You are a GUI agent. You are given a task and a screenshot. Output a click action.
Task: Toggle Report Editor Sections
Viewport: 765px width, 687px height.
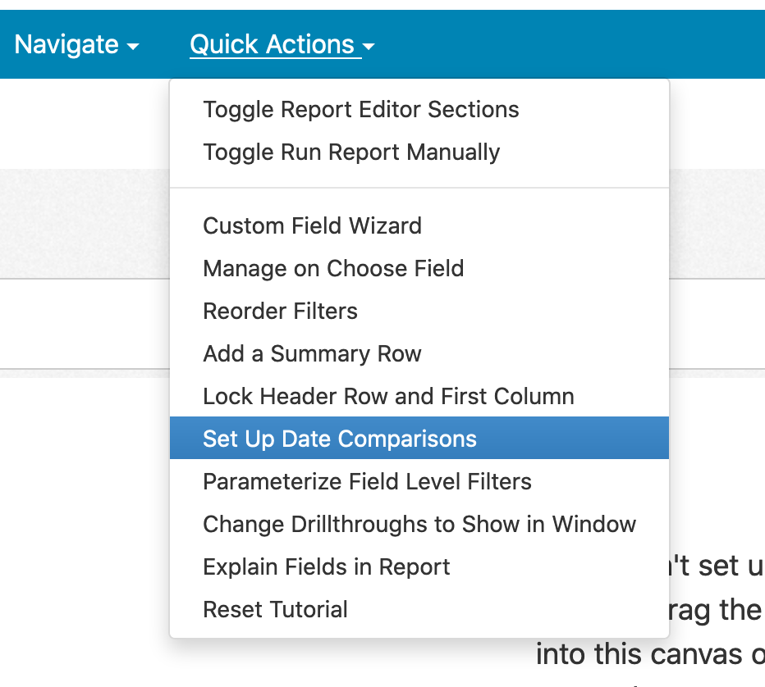[360, 110]
